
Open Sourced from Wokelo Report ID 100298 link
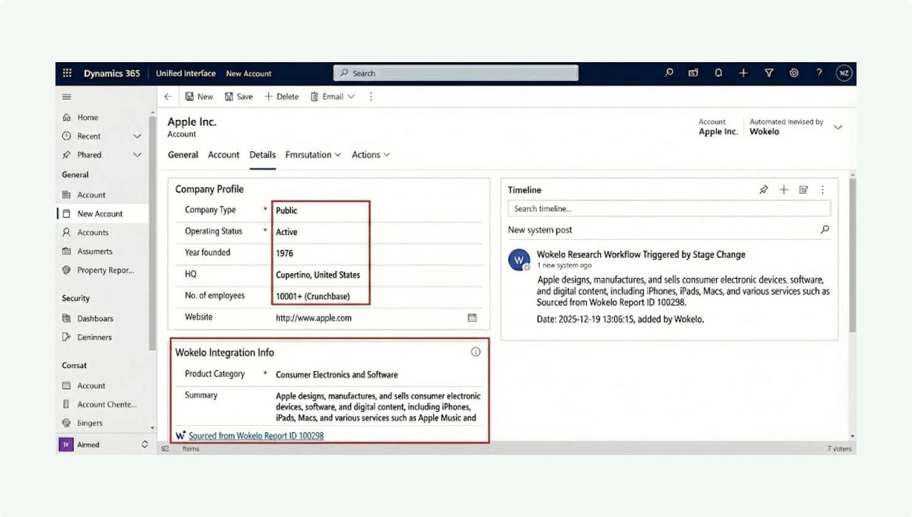click(256, 436)
